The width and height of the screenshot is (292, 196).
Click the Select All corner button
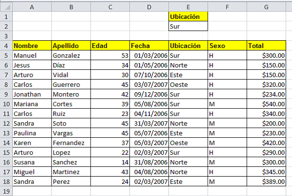point(6,7)
